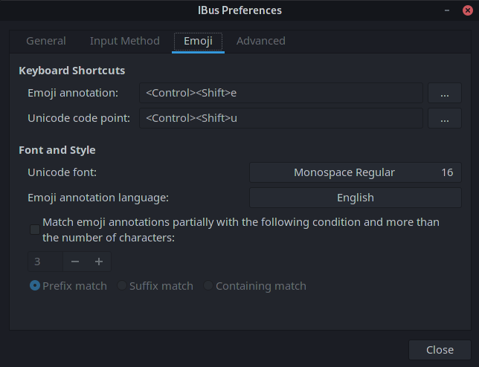The height and width of the screenshot is (367, 479).
Task: Select the Containing match option
Action: point(208,286)
